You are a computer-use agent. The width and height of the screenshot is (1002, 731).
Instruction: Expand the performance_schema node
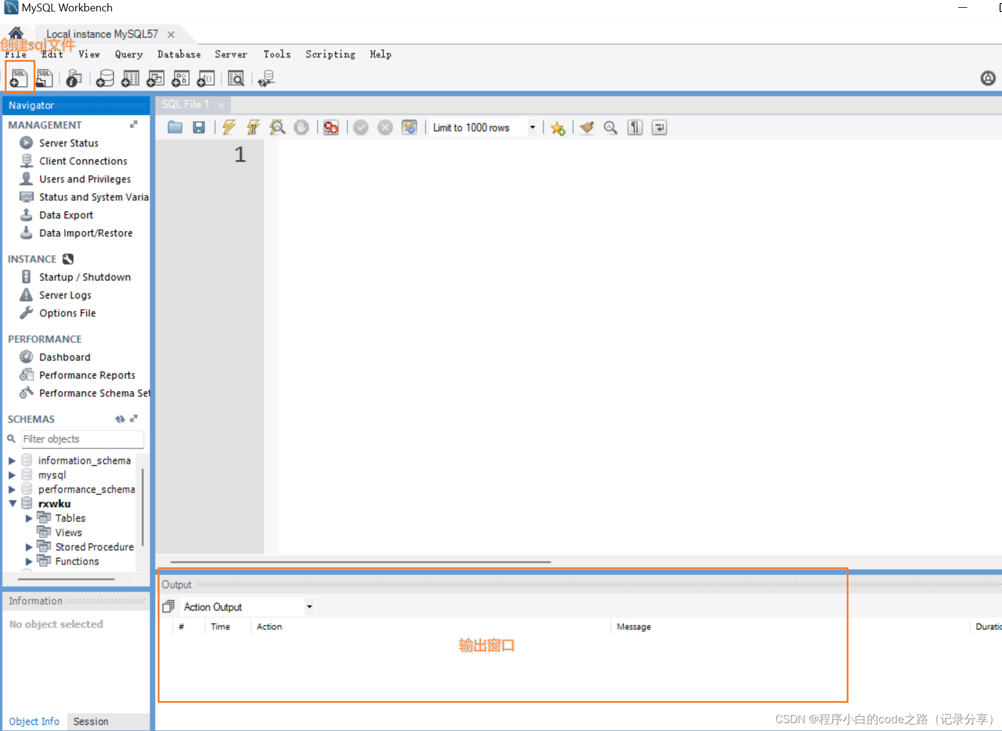(x=11, y=489)
